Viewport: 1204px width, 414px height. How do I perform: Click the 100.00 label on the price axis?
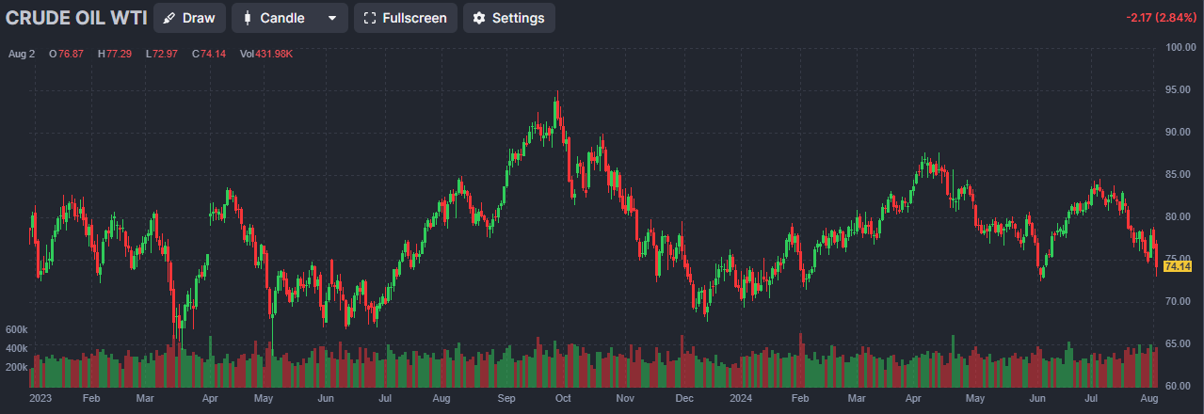[1180, 47]
